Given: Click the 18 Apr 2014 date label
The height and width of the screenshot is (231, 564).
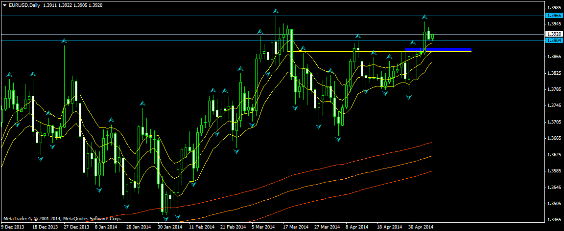Looking at the screenshot, I should 389,227.
